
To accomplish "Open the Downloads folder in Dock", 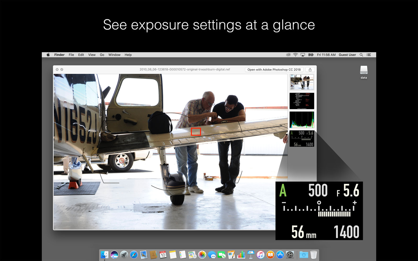I will [x=304, y=254].
